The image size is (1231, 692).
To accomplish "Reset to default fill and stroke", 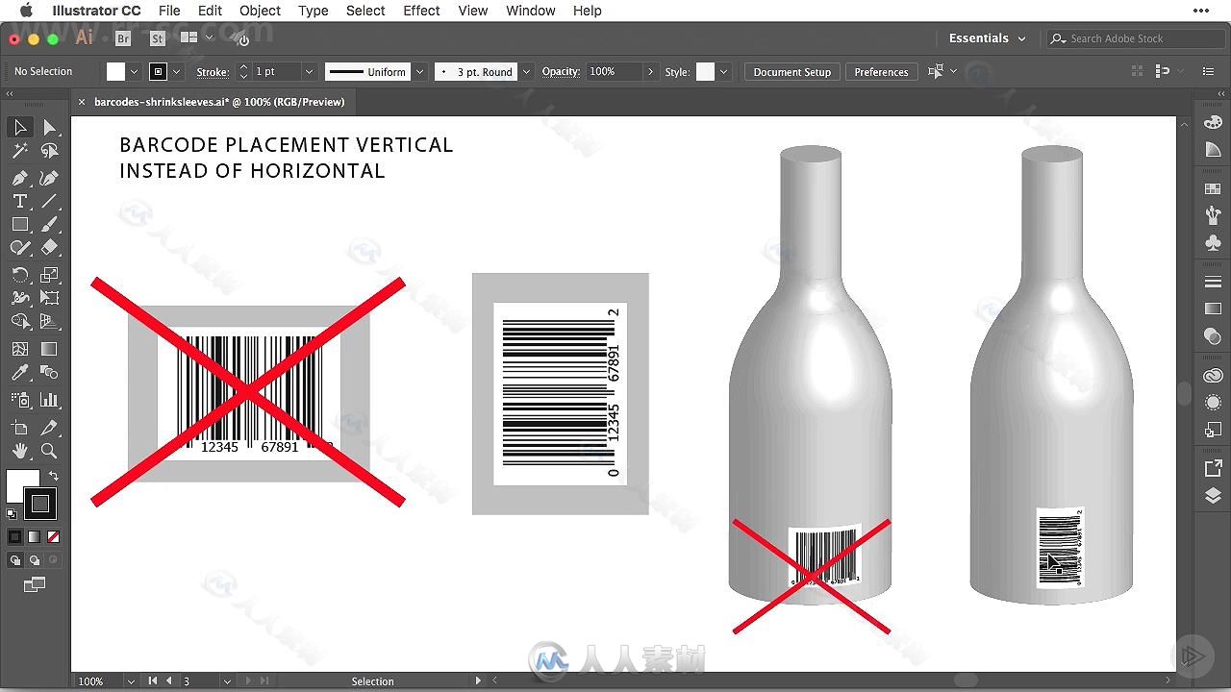I will (12, 514).
